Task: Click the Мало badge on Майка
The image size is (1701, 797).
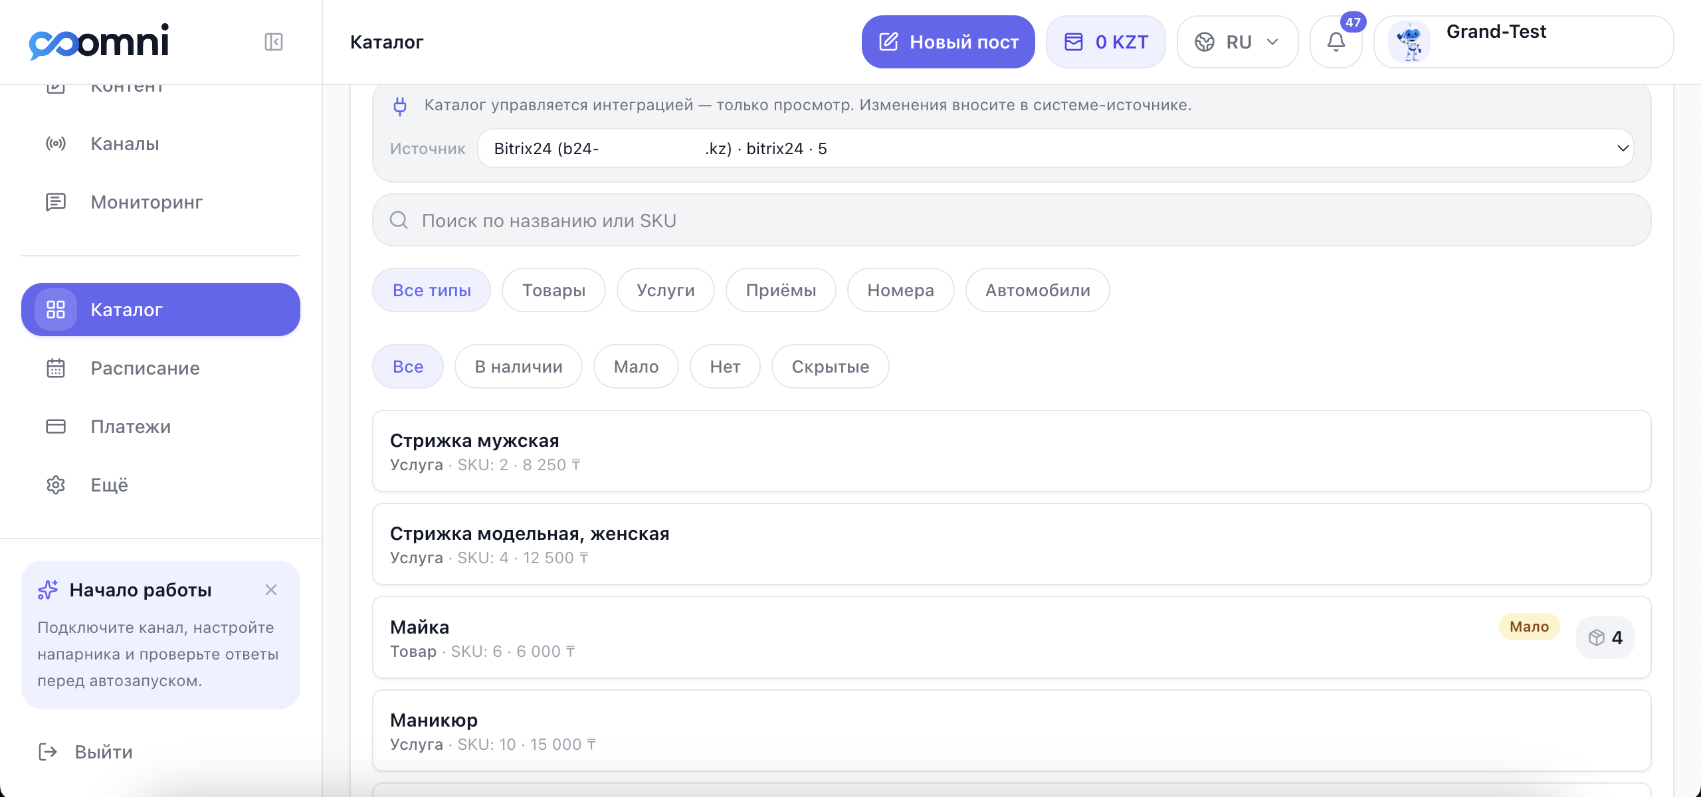Action: pyautogui.click(x=1530, y=626)
